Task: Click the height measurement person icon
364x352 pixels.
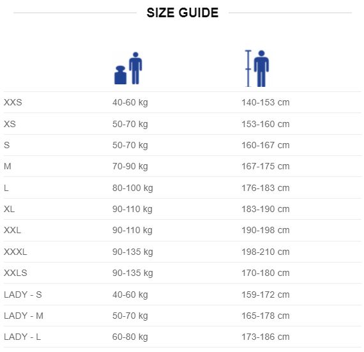Action: coord(257,68)
